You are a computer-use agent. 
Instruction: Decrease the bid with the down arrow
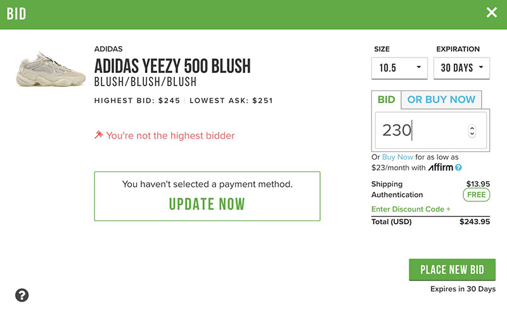[x=472, y=134]
